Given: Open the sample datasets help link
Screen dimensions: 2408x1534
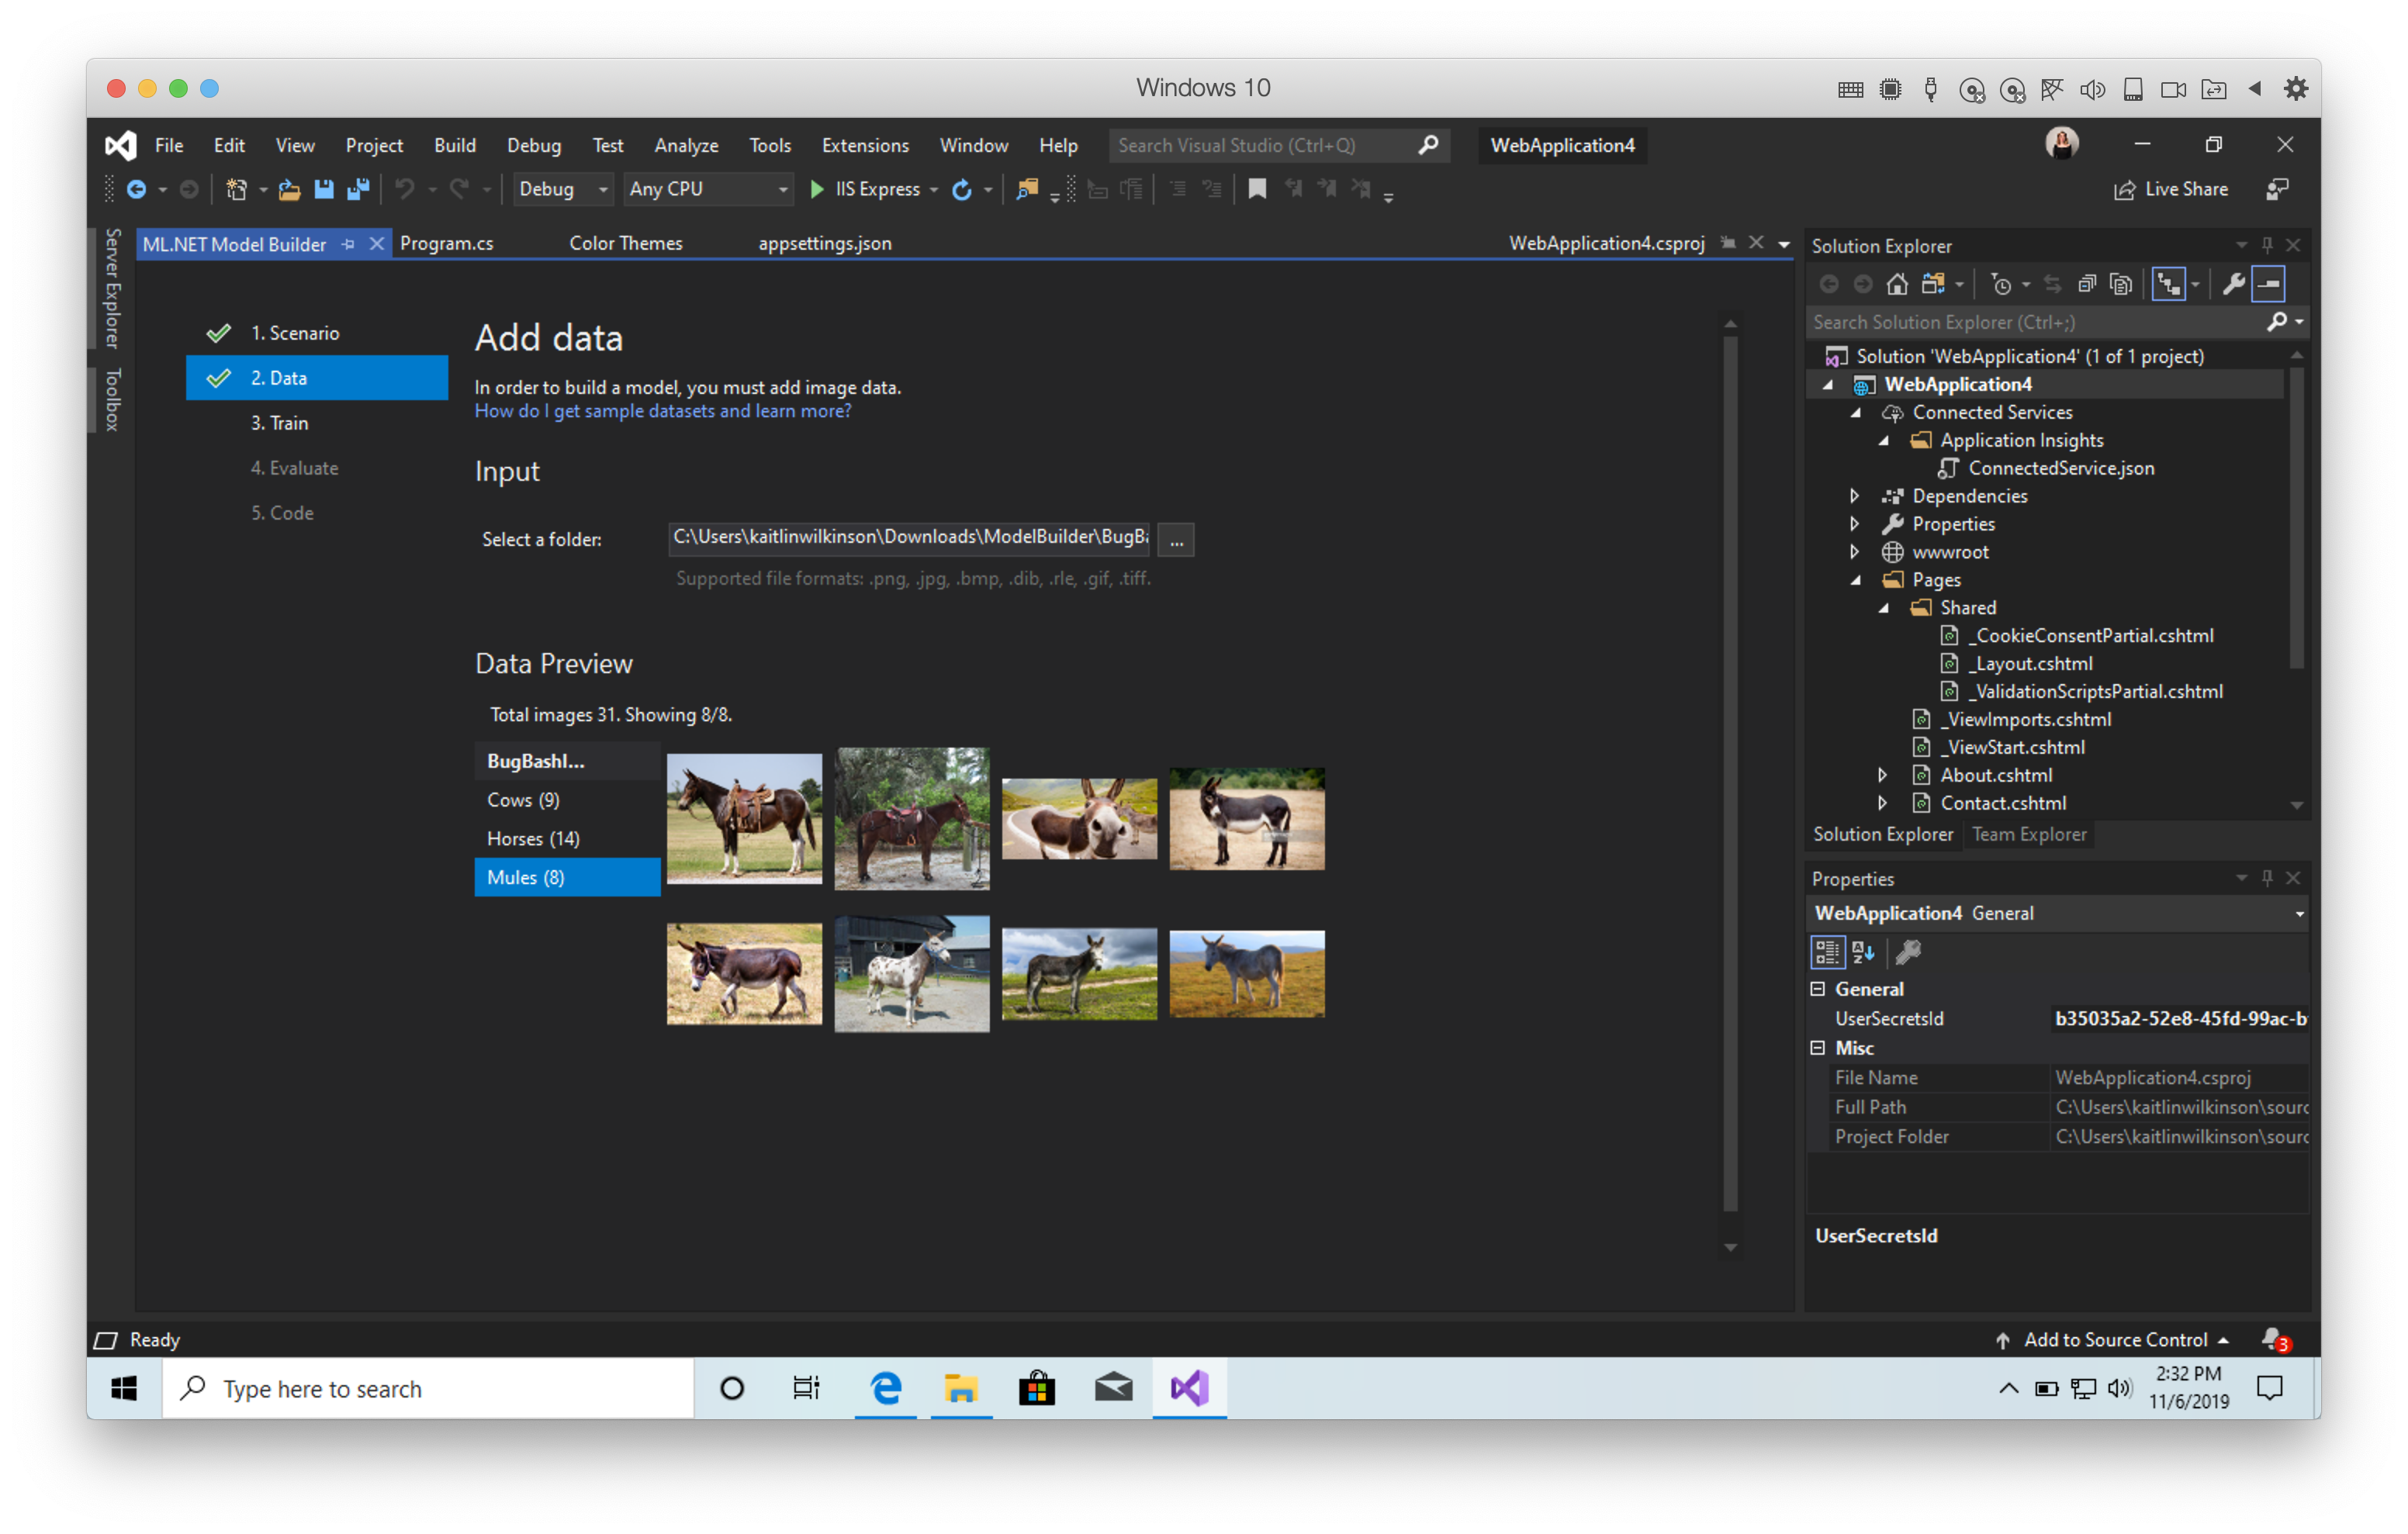Looking at the screenshot, I should [663, 411].
